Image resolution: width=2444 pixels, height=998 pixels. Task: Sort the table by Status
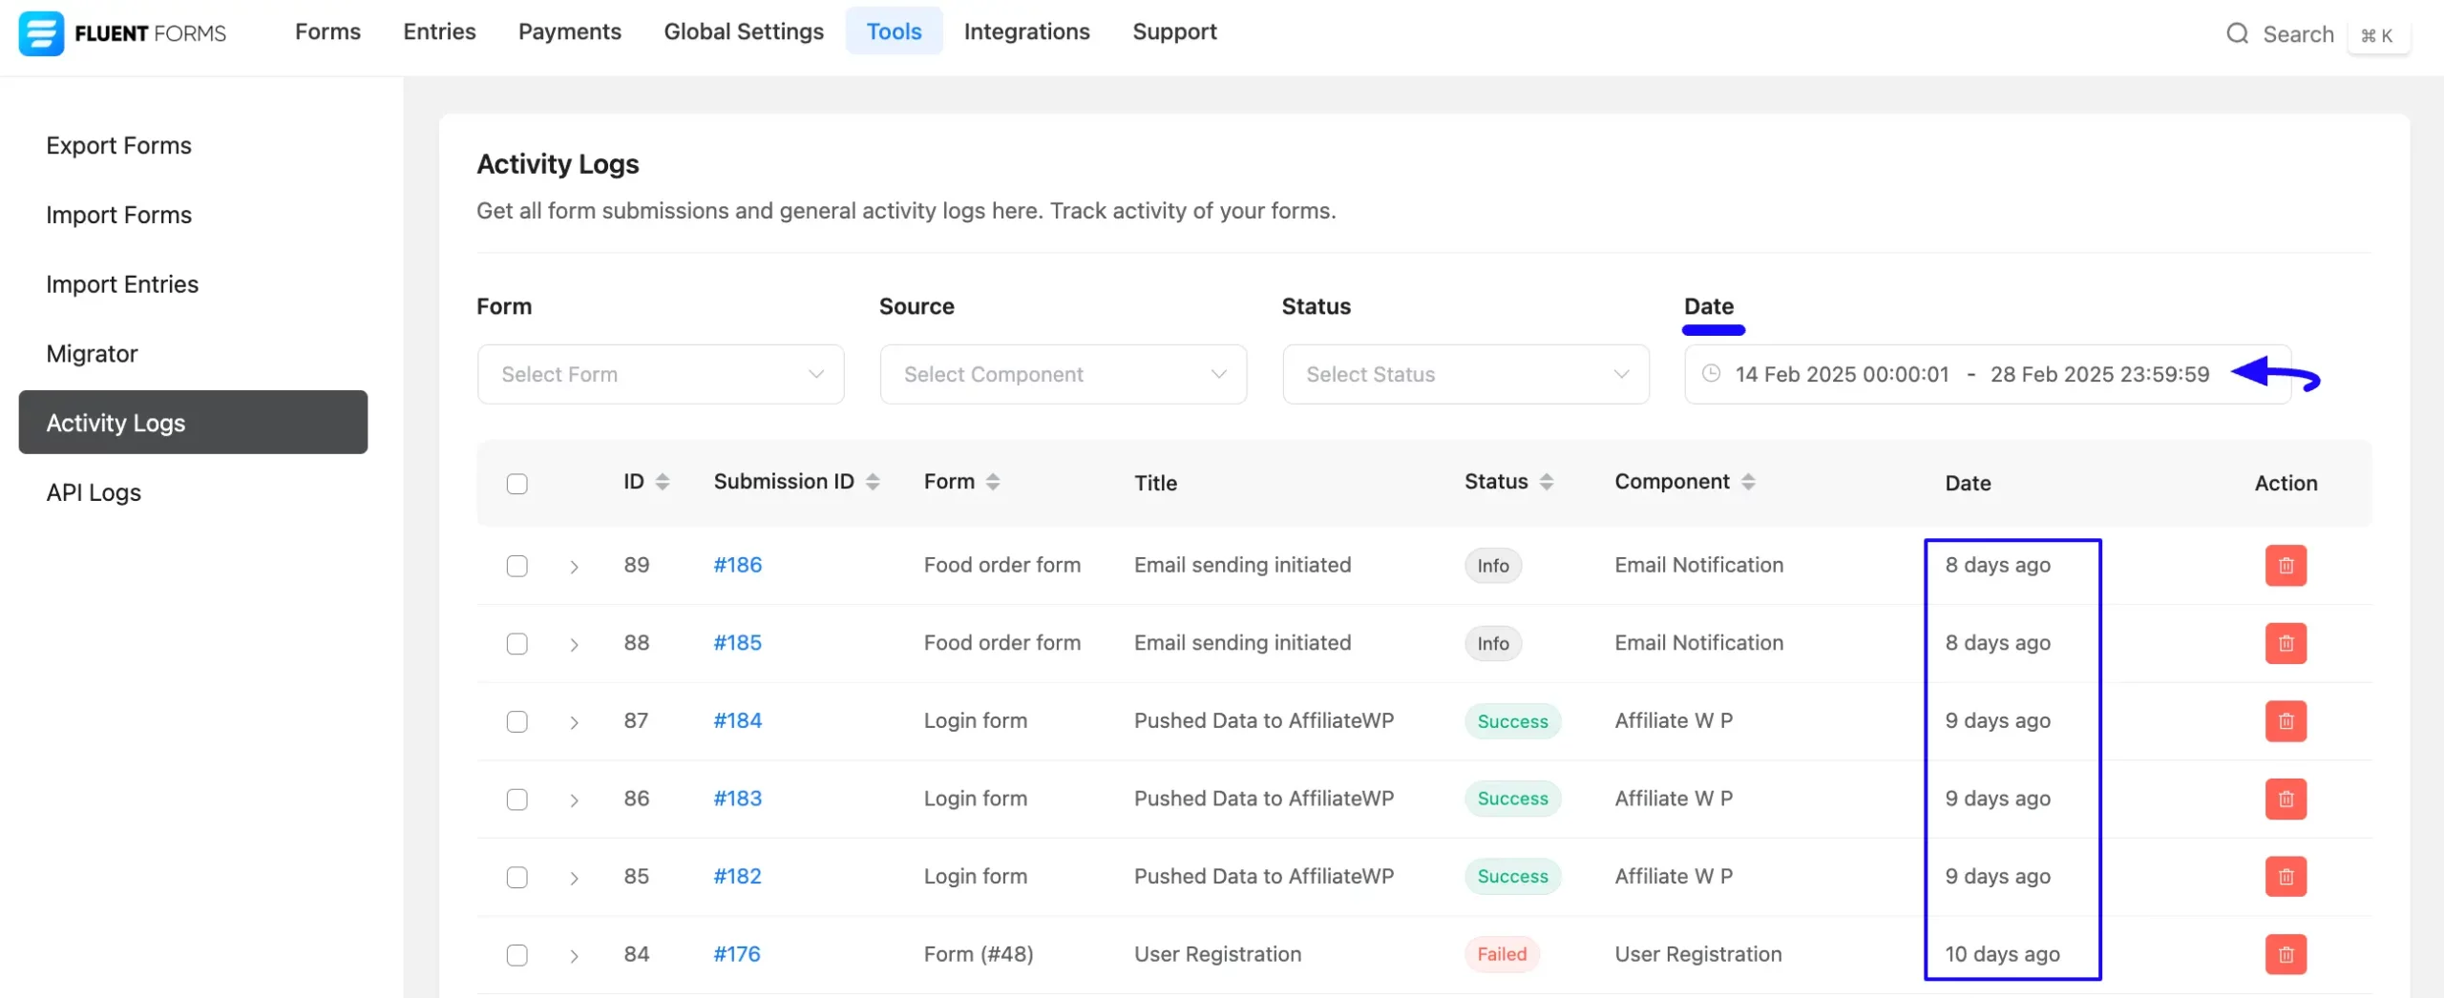pos(1547,482)
